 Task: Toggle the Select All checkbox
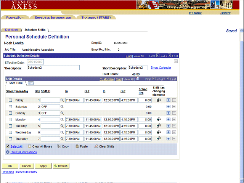pyautogui.click(x=8, y=146)
